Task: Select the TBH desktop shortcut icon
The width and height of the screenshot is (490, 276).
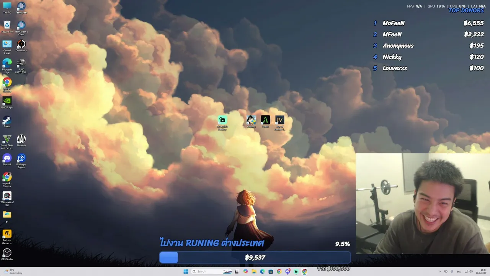Action: pos(7,199)
